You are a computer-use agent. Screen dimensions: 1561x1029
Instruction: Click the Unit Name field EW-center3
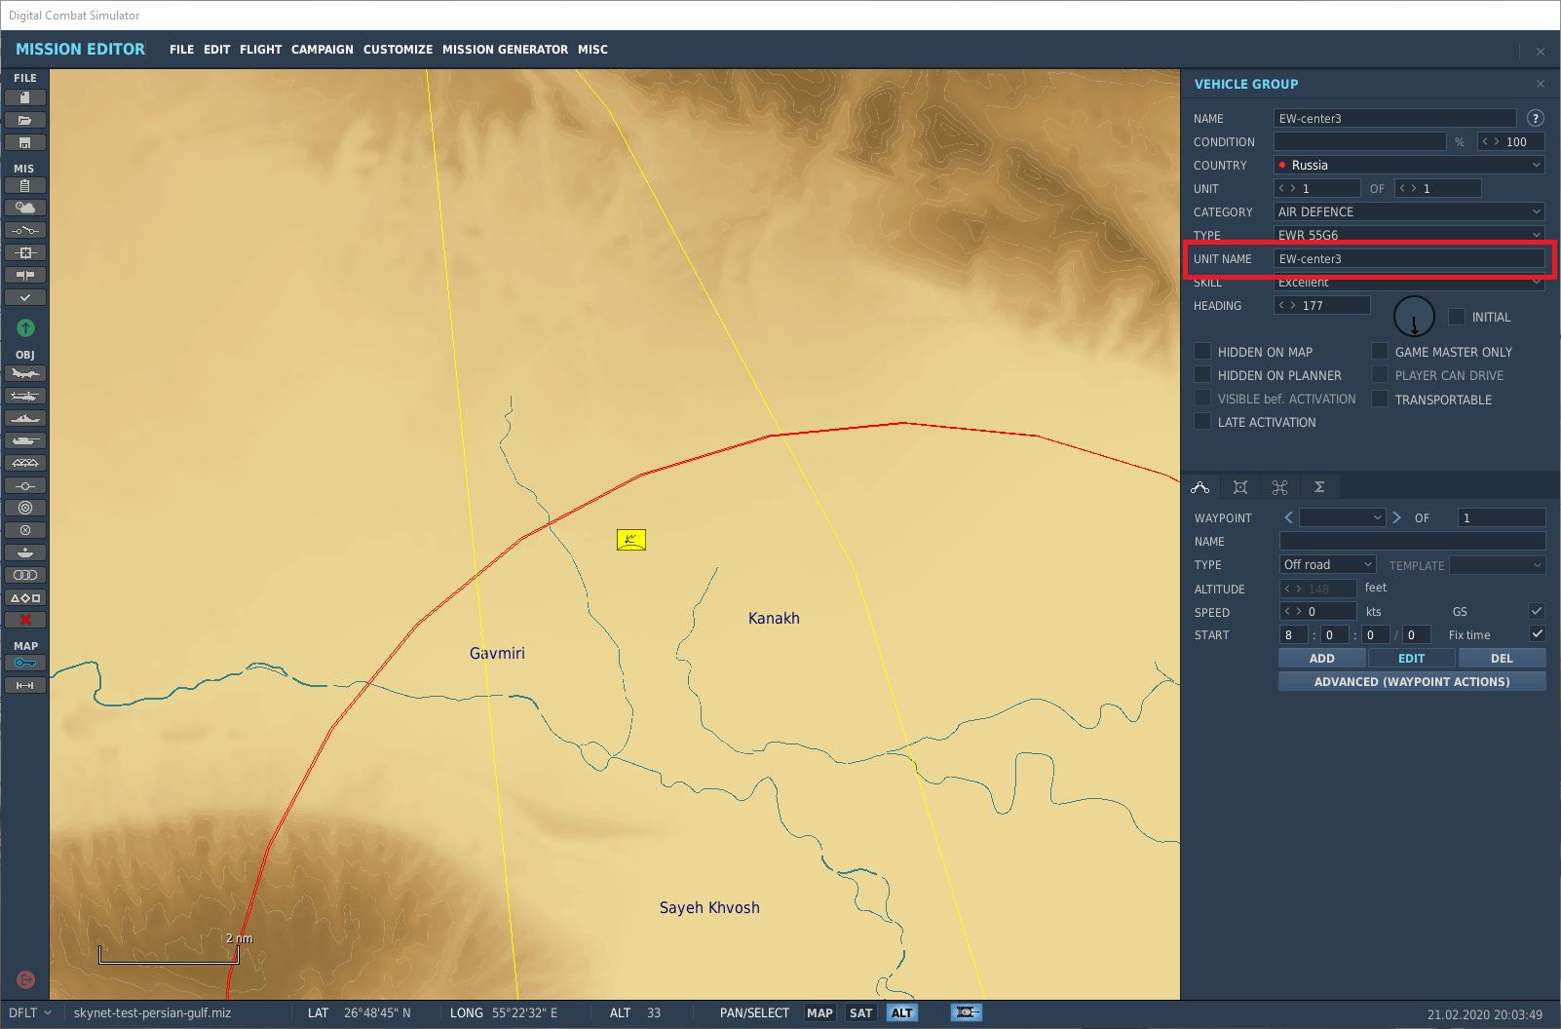[1409, 258]
